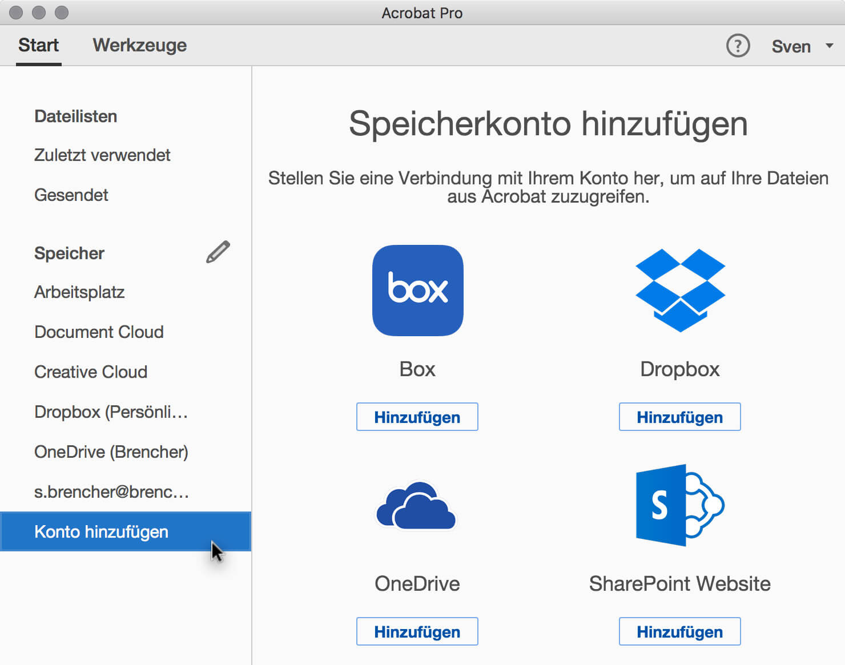
Task: Expand the Sven account dropdown arrow
Action: pyautogui.click(x=830, y=46)
